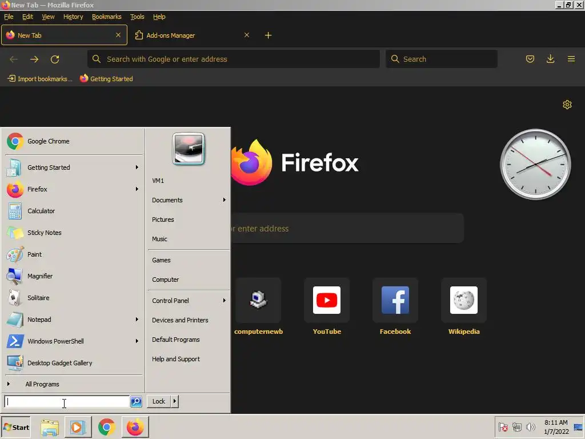This screenshot has width=585, height=439.
Task: Click the user account picture
Action: (189, 149)
